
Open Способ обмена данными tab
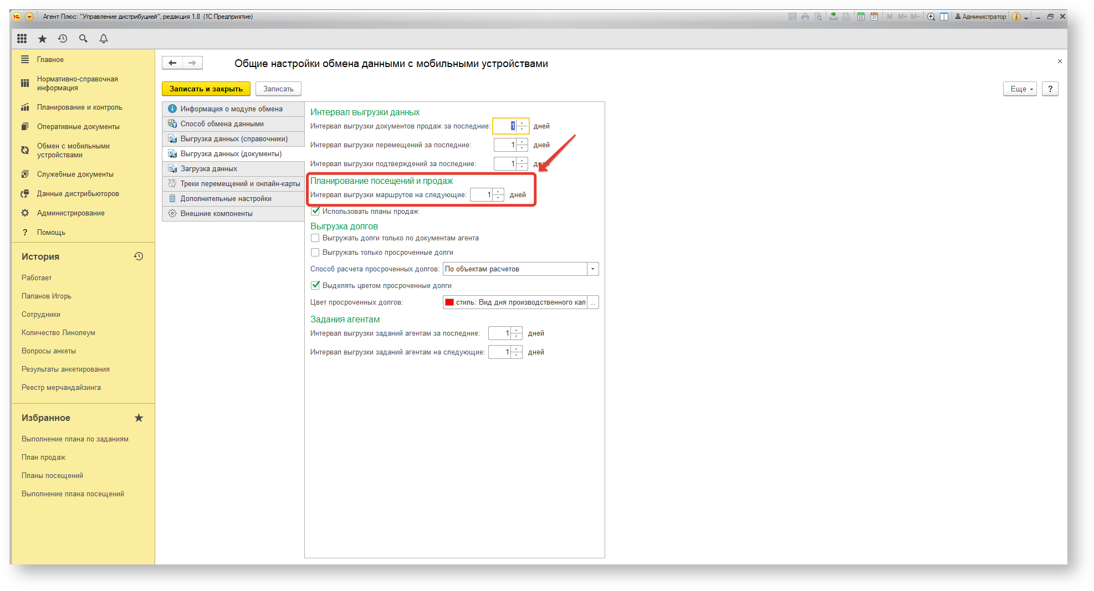point(233,124)
